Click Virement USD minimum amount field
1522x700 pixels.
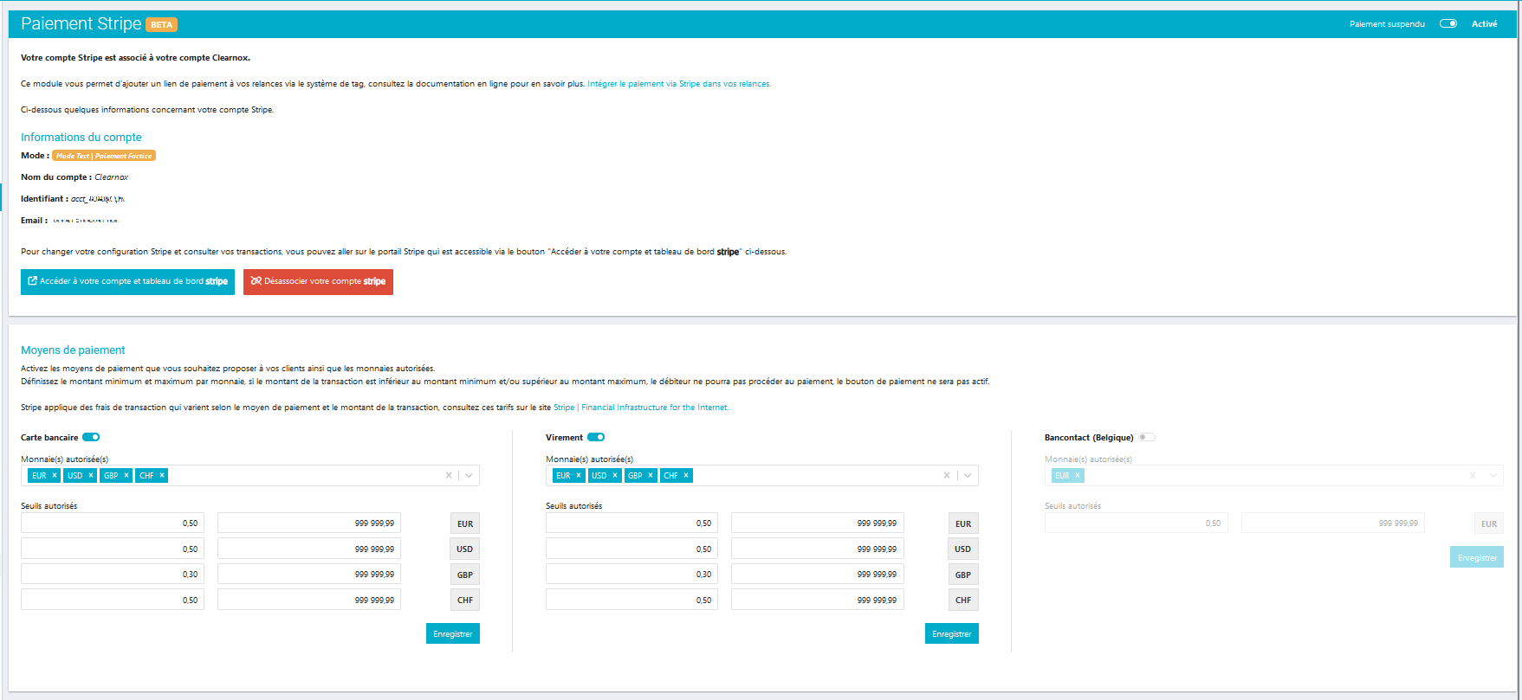631,549
